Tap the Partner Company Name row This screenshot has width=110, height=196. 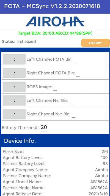point(55,176)
